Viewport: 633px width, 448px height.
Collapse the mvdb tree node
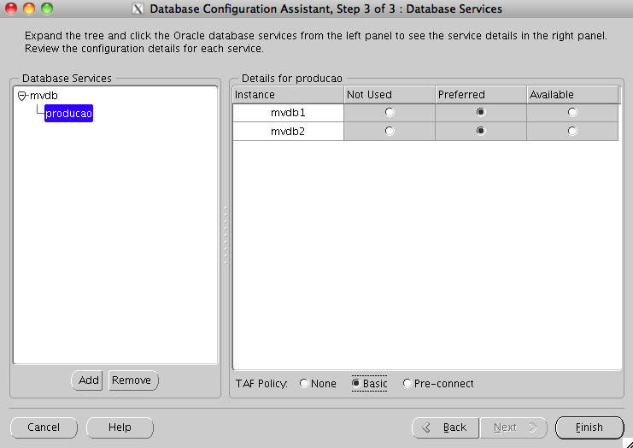click(x=22, y=97)
